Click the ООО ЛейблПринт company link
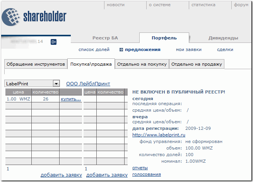 (88, 83)
